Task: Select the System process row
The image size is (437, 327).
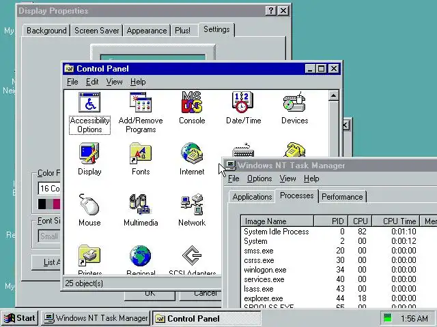Action: (339, 241)
